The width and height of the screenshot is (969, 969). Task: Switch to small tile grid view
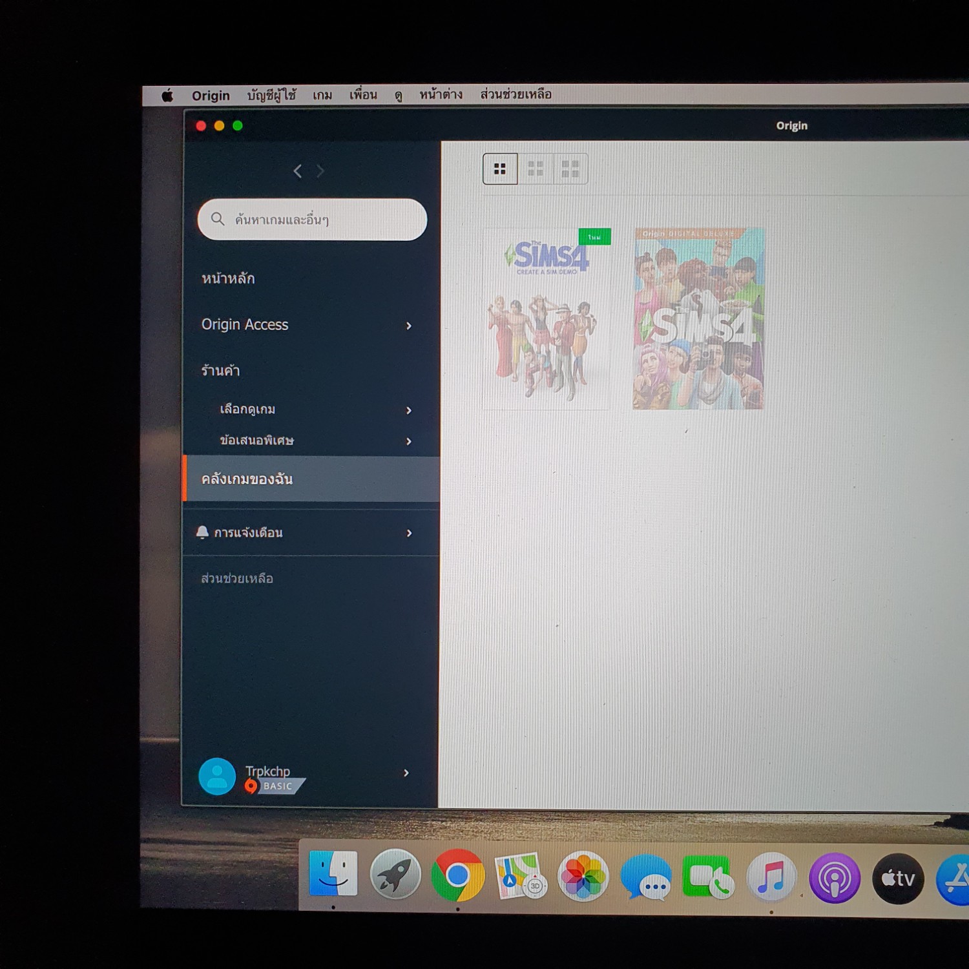coord(500,169)
